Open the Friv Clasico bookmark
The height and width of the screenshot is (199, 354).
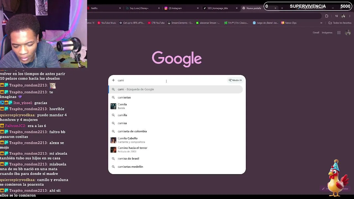click(x=236, y=23)
